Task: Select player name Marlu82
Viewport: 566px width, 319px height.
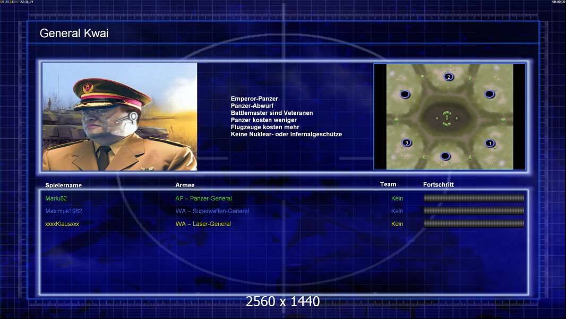Action: [x=56, y=198]
